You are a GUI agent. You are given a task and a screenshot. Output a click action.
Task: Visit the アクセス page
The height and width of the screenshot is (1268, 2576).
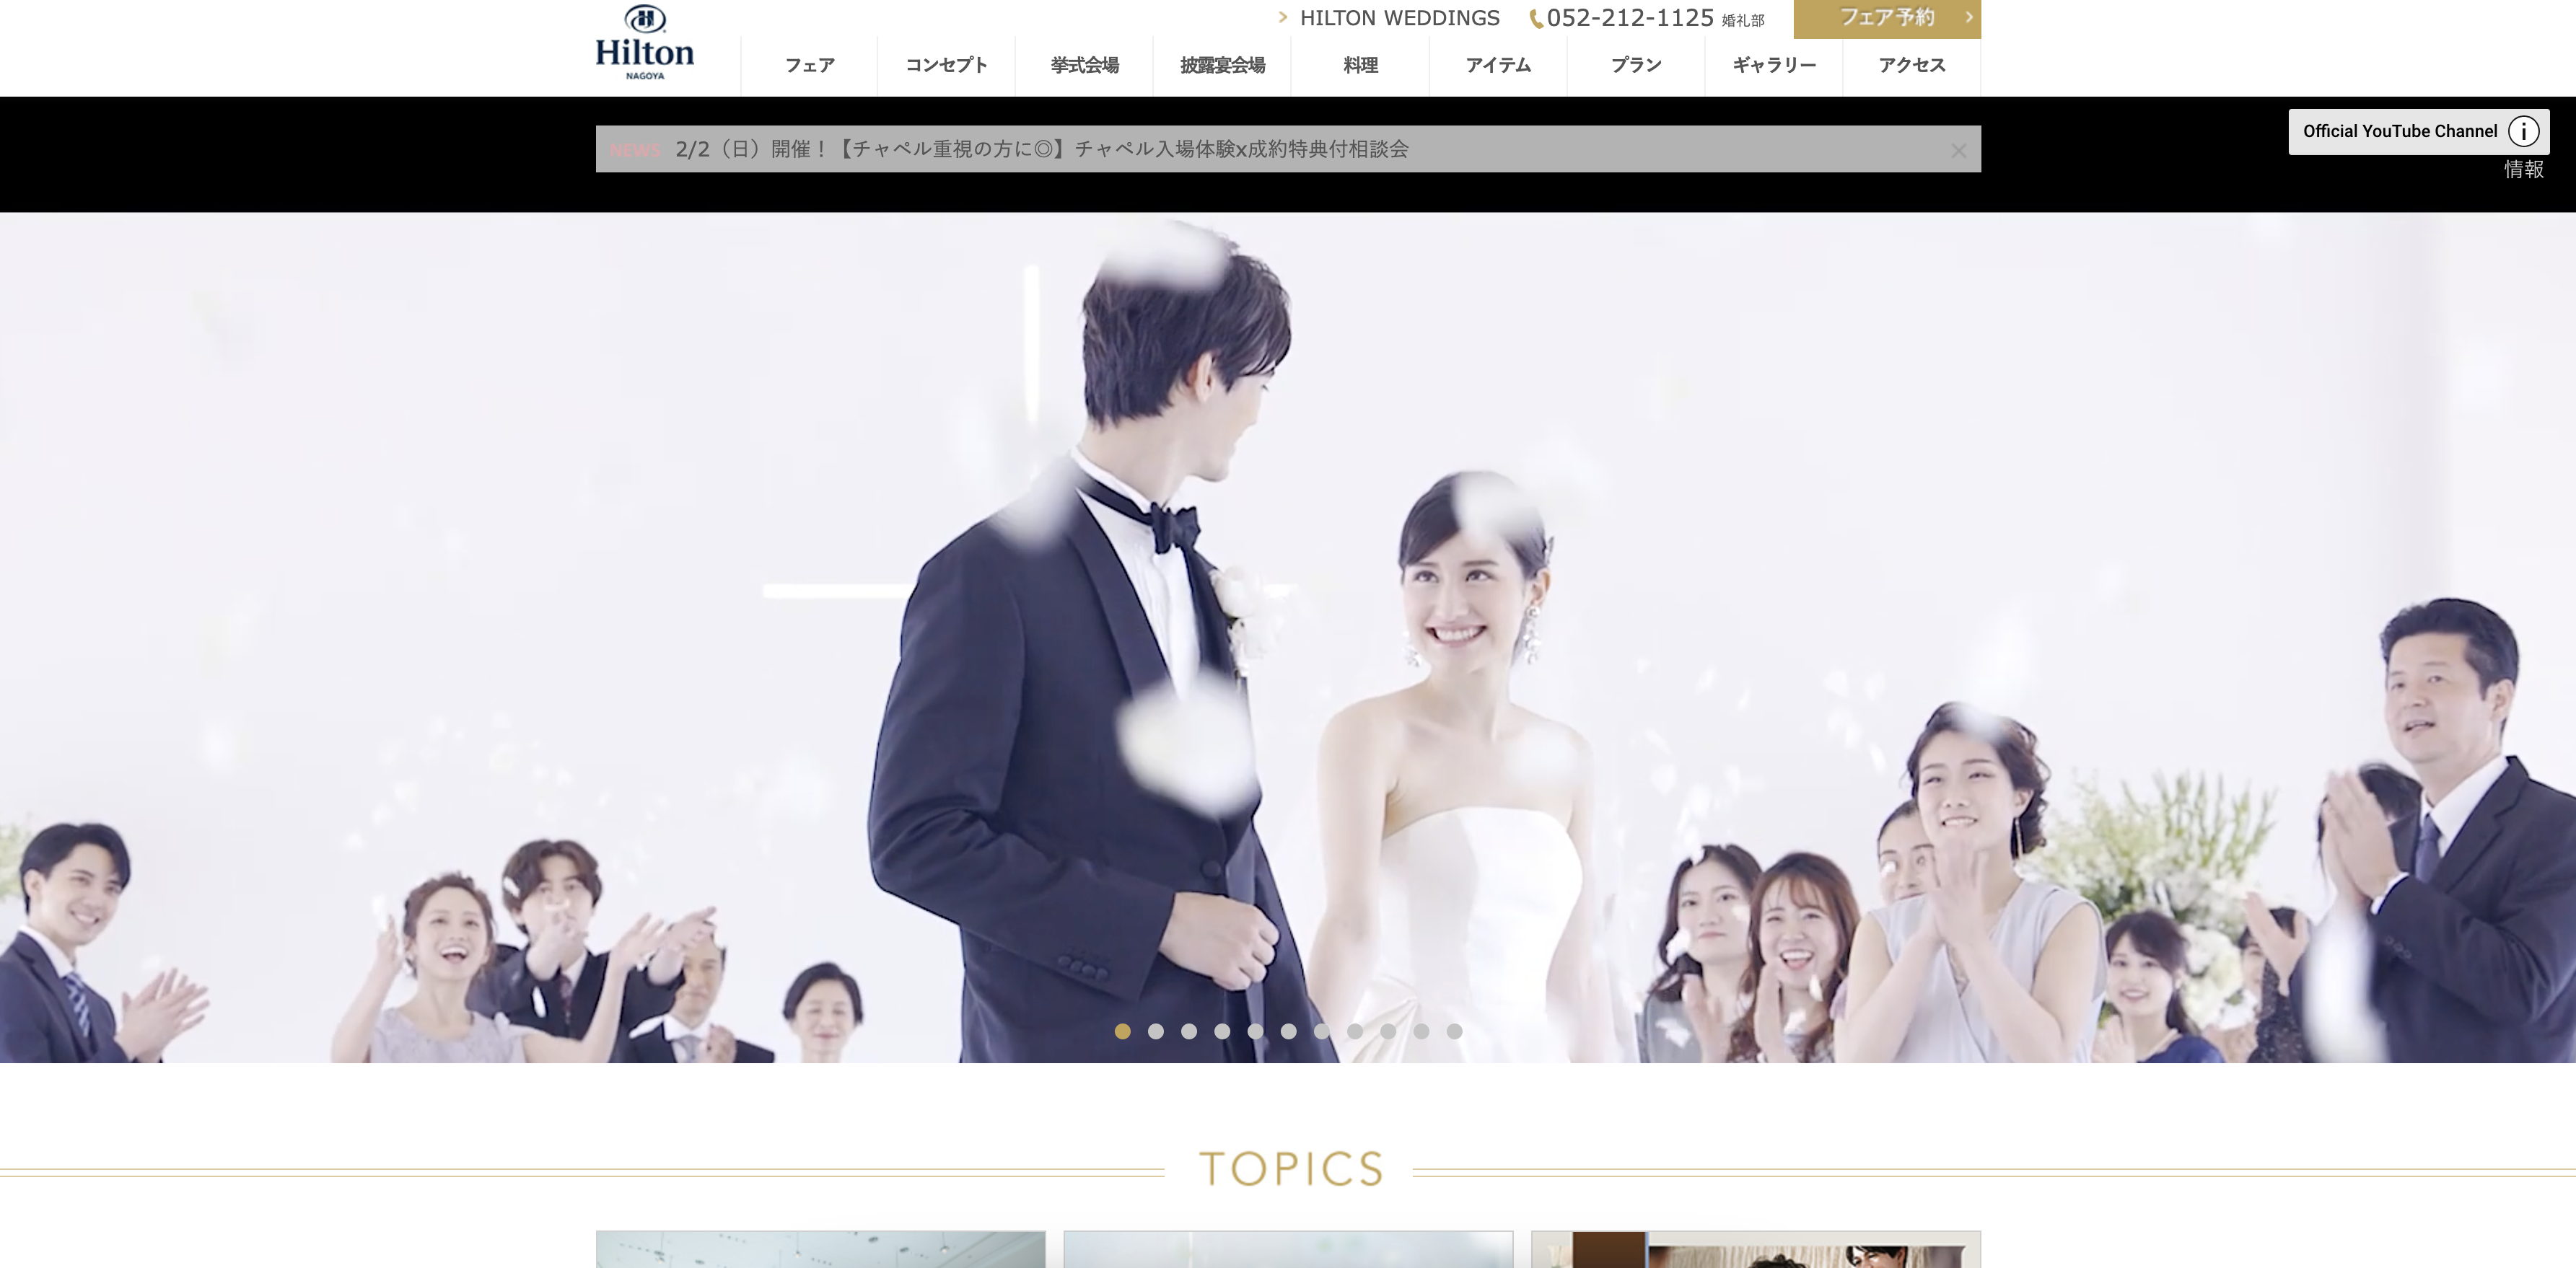point(1911,66)
